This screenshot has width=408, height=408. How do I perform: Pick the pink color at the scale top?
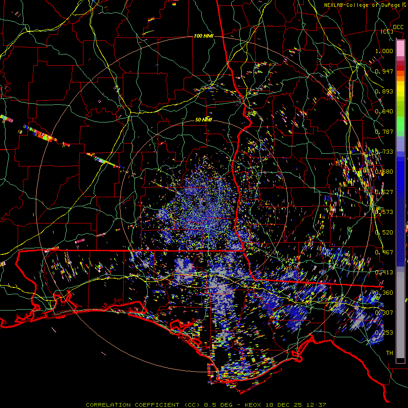(x=400, y=48)
